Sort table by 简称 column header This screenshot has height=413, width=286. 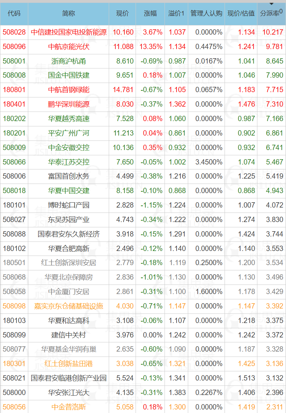[x=68, y=13]
